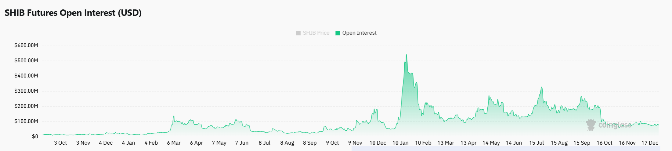Select the 9 Nov date label
The image size is (672, 151).
tap(355, 143)
